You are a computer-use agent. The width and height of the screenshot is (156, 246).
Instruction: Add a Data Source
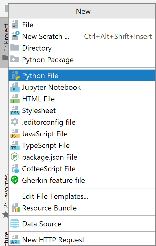point(82,224)
